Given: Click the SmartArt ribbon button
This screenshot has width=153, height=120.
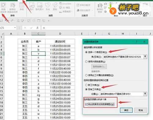Looking at the screenshot, I should click(65, 4).
